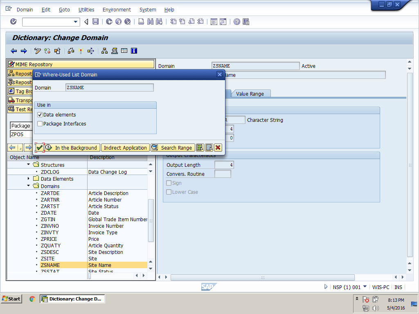Click the blue Help question mark icon
419x314 pixels.
tap(237, 22)
